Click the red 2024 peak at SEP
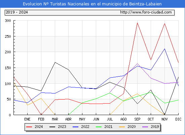This screenshot has height=135, width=185. pyautogui.click(x=137, y=23)
